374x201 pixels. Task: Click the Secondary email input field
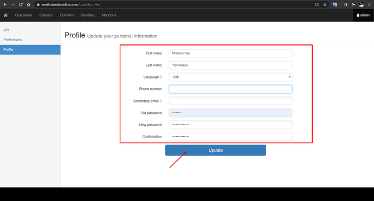tap(230, 101)
